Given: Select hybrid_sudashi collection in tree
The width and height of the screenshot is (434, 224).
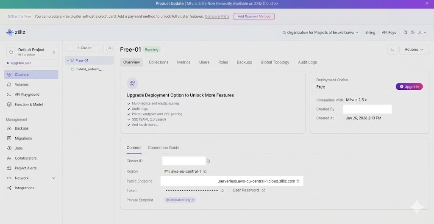Looking at the screenshot, I should pyautogui.click(x=89, y=69).
